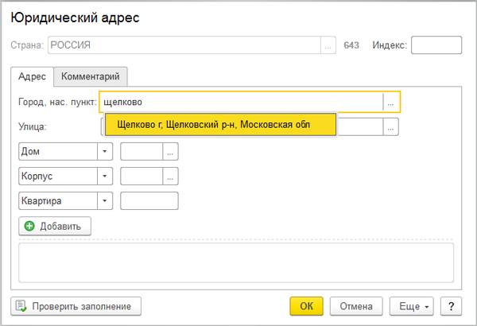Screen dimensions: 477x326
Task: Click the Индекс input field
Action: (x=436, y=45)
